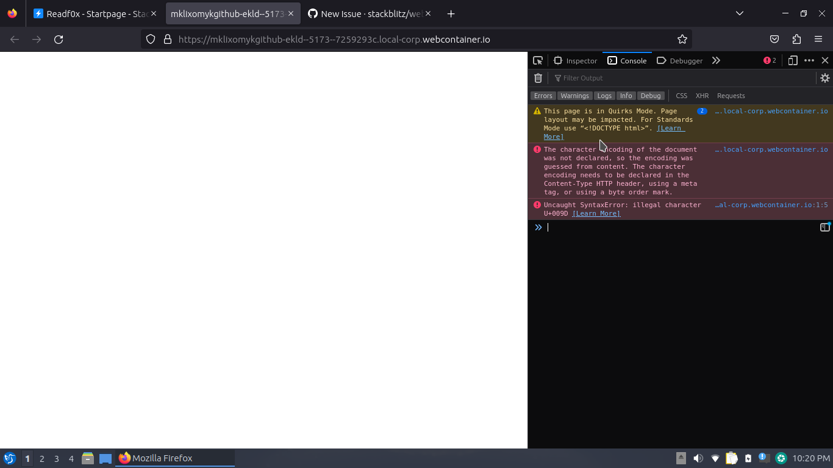Screen dimensions: 833x468
Task: Clear the console output with trash icon
Action: coord(538,78)
